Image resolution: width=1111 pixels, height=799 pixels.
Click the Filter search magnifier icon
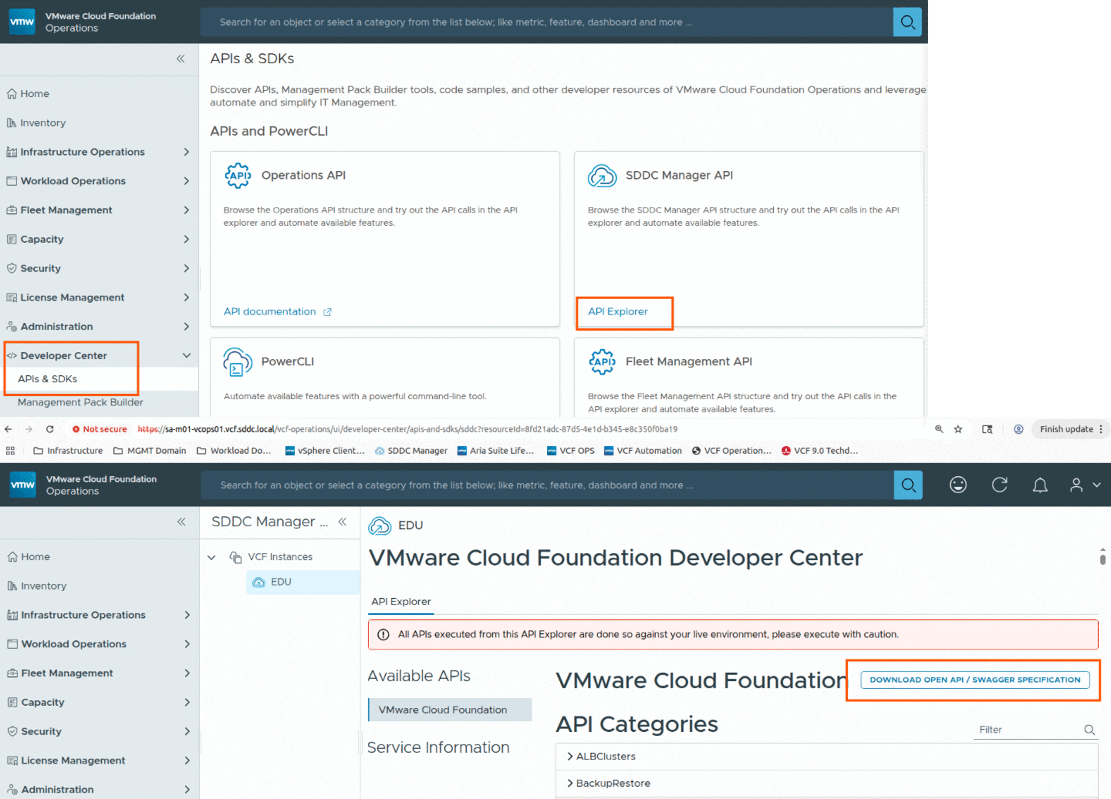(x=1089, y=730)
